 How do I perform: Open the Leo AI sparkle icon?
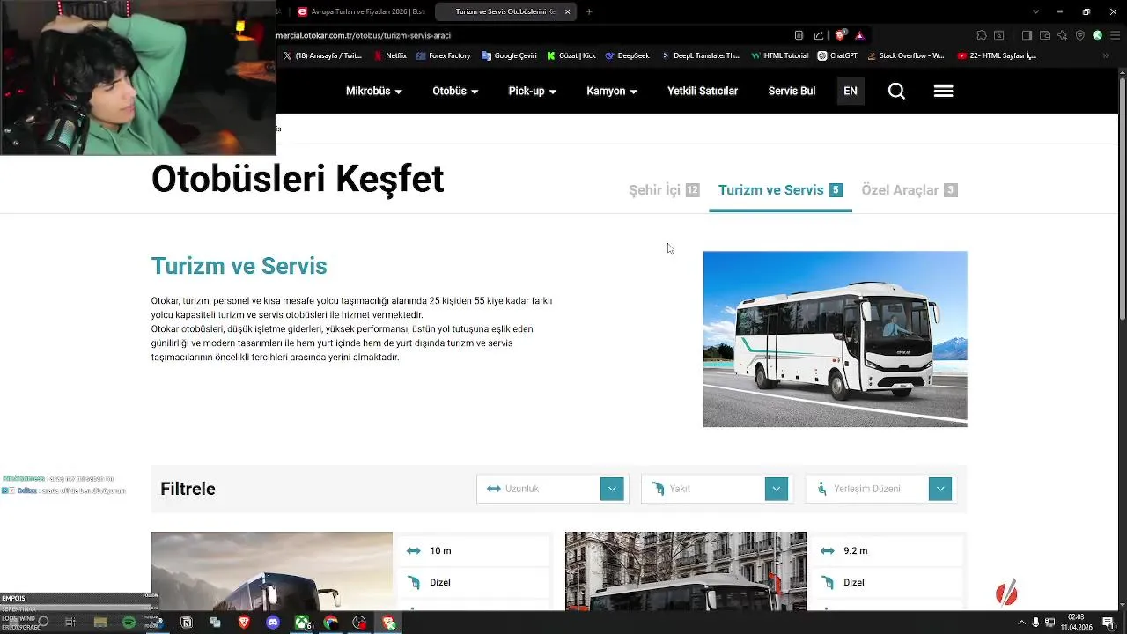[1063, 35]
